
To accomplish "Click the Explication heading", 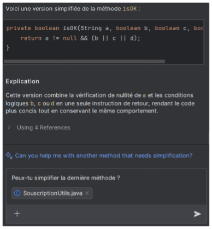I will click(x=22, y=81).
